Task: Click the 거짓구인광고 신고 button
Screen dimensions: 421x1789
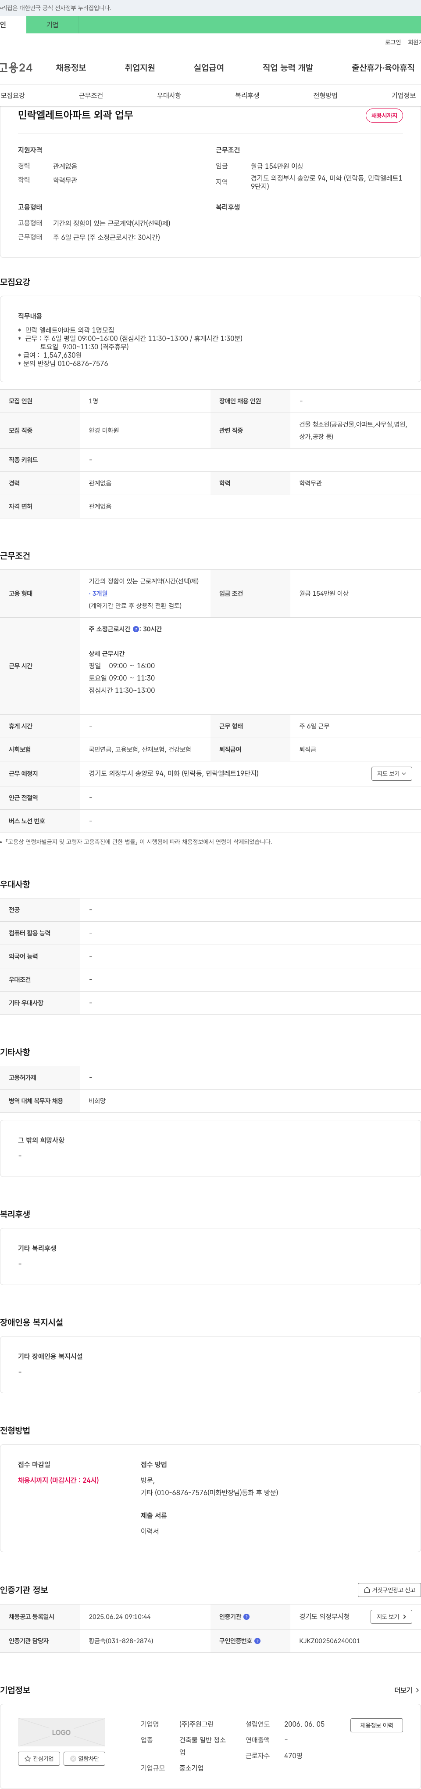Action: click(x=389, y=1590)
